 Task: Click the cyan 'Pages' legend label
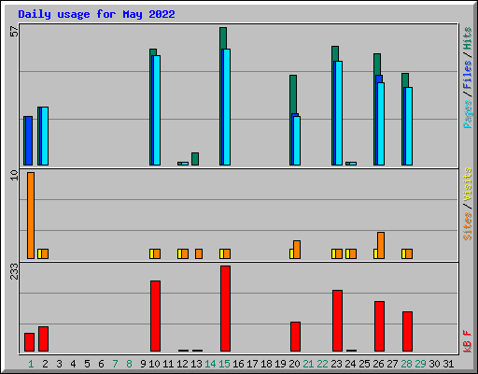(x=468, y=114)
